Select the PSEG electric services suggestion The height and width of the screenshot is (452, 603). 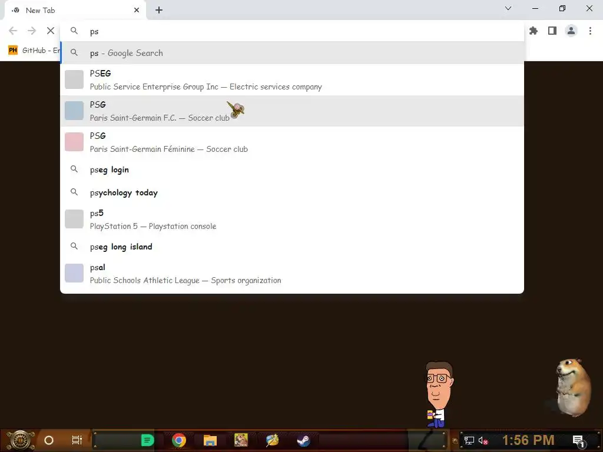(292, 80)
